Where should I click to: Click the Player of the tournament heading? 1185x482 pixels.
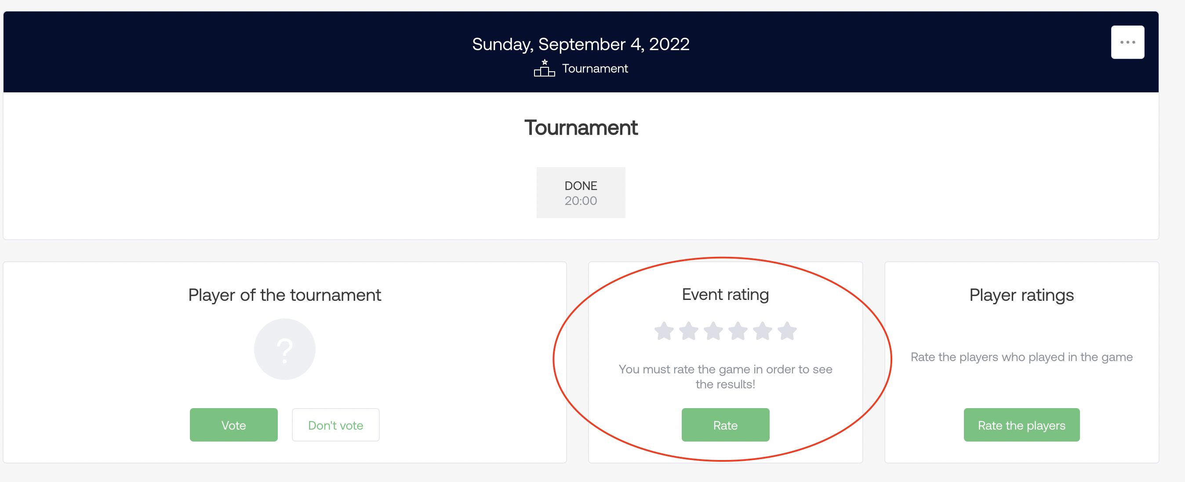(284, 295)
